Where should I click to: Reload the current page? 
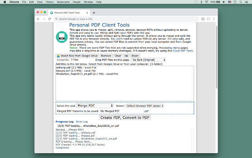coord(50,19)
